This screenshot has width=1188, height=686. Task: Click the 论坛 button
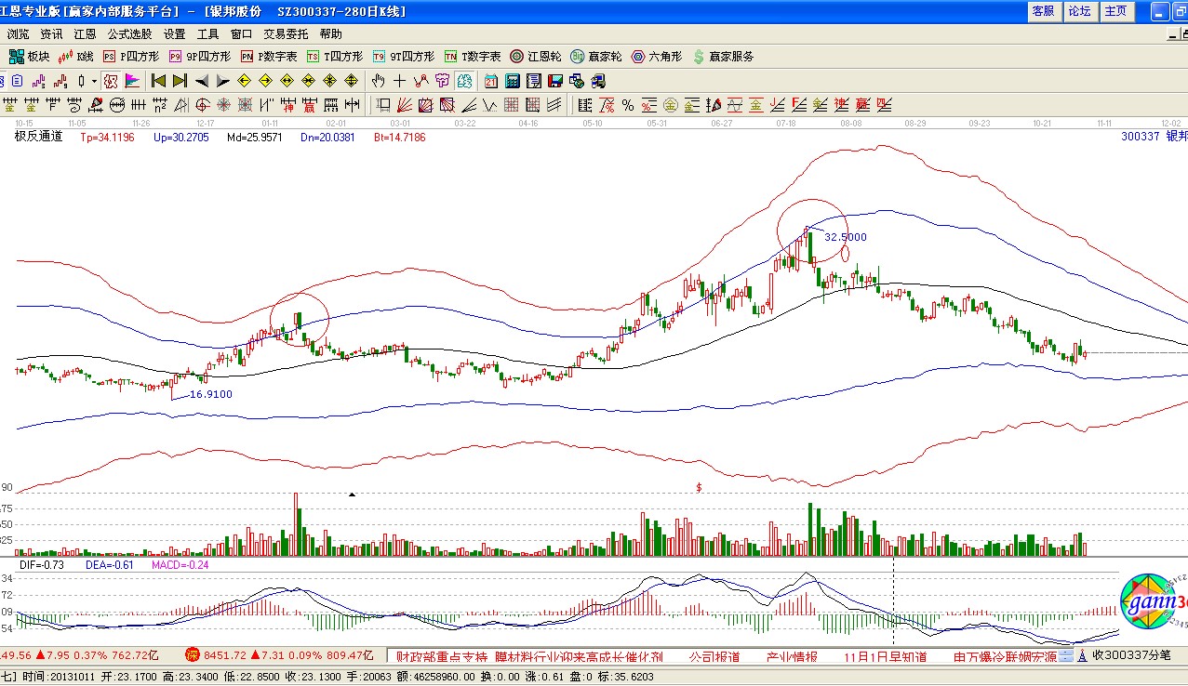click(x=1079, y=11)
